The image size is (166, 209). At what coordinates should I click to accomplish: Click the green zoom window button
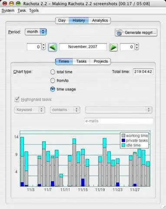tap(18, 3)
